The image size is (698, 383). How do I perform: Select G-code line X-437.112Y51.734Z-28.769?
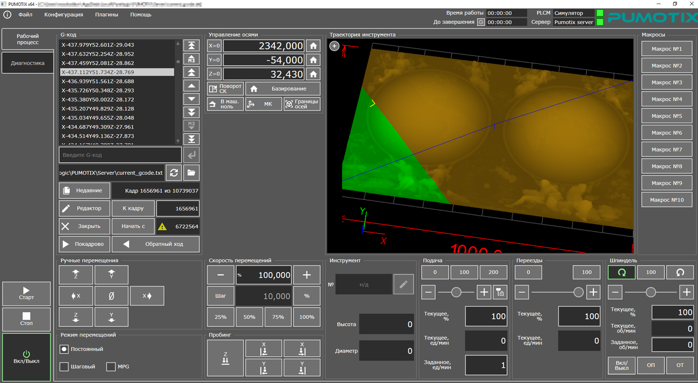coord(117,72)
